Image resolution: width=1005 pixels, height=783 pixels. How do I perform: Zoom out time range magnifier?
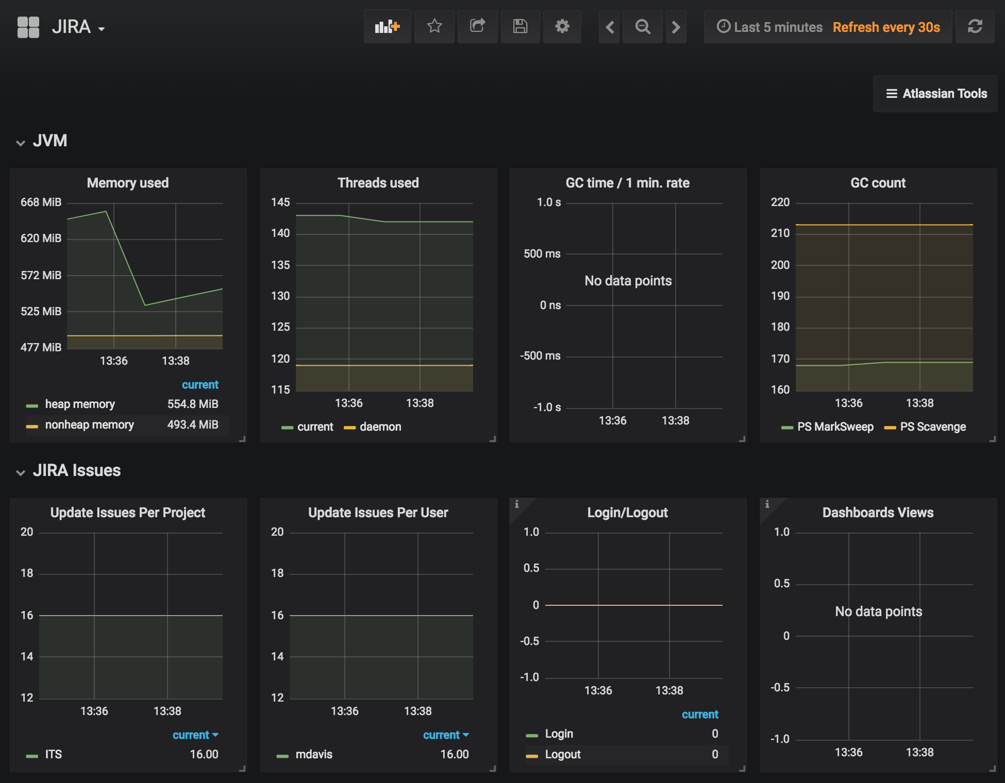pos(643,27)
